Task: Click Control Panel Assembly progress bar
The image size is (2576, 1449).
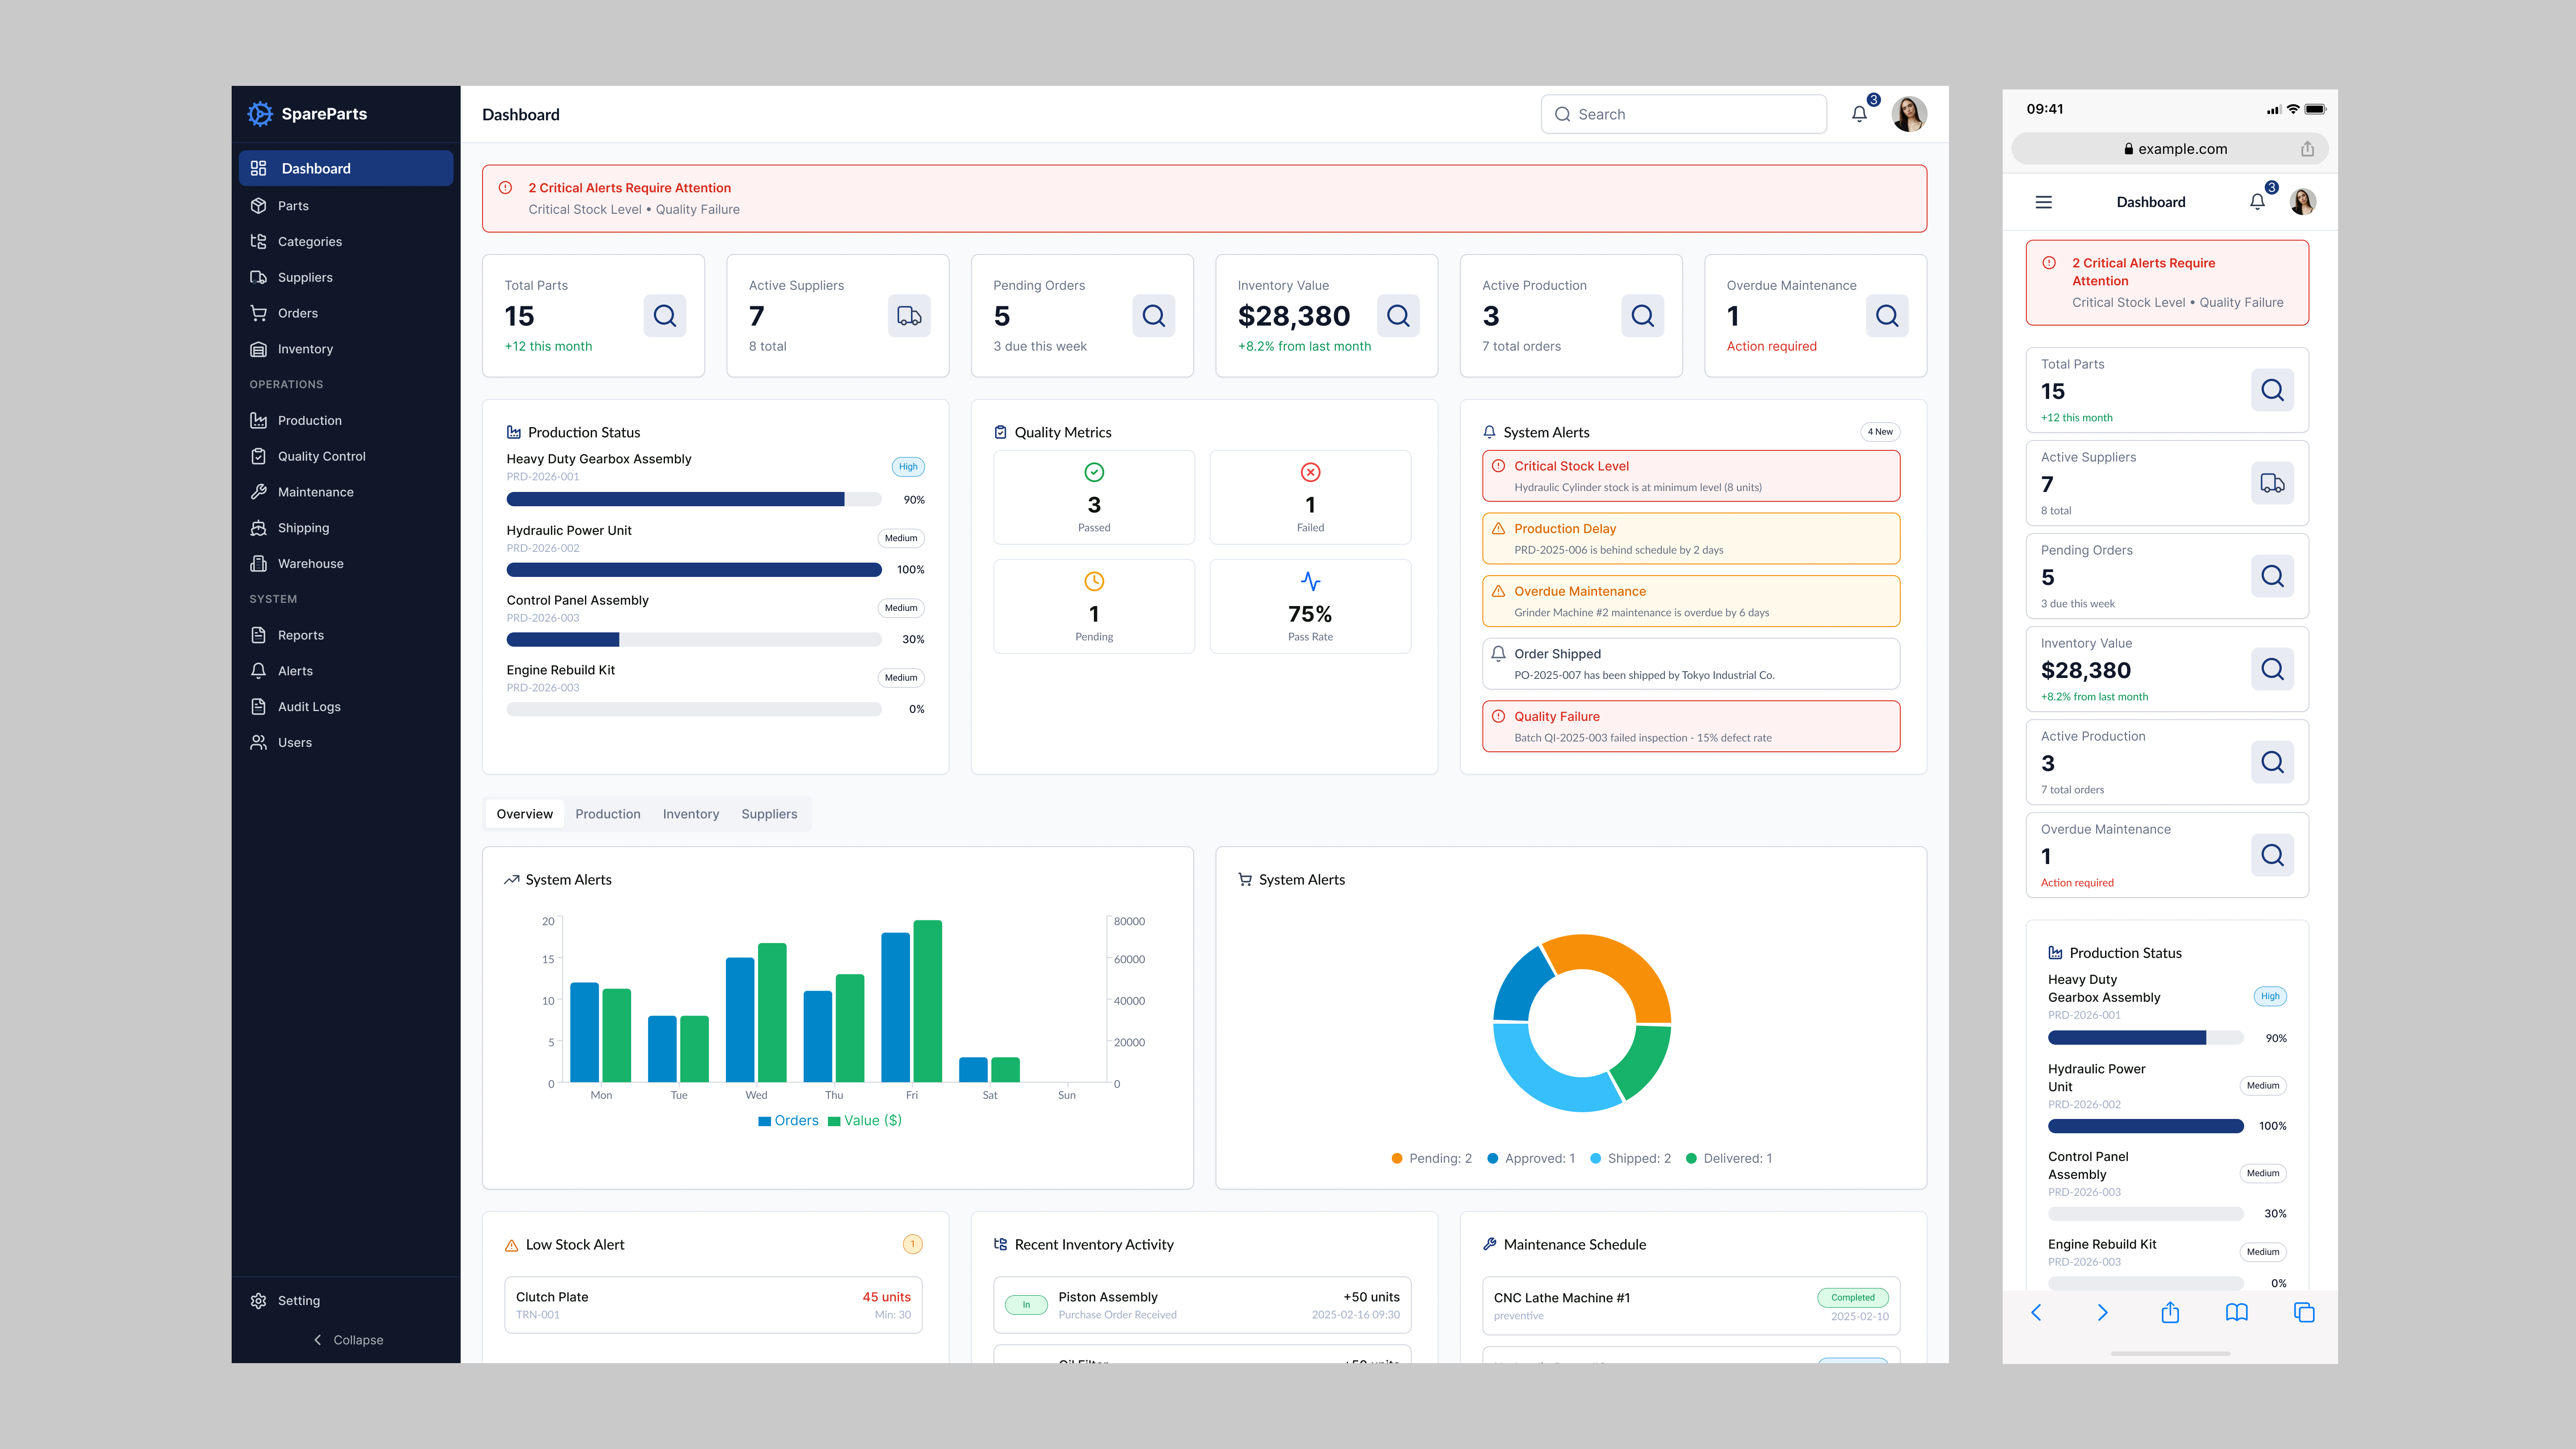Action: (x=694, y=639)
